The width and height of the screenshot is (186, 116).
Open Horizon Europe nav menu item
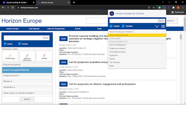coord(12,29)
